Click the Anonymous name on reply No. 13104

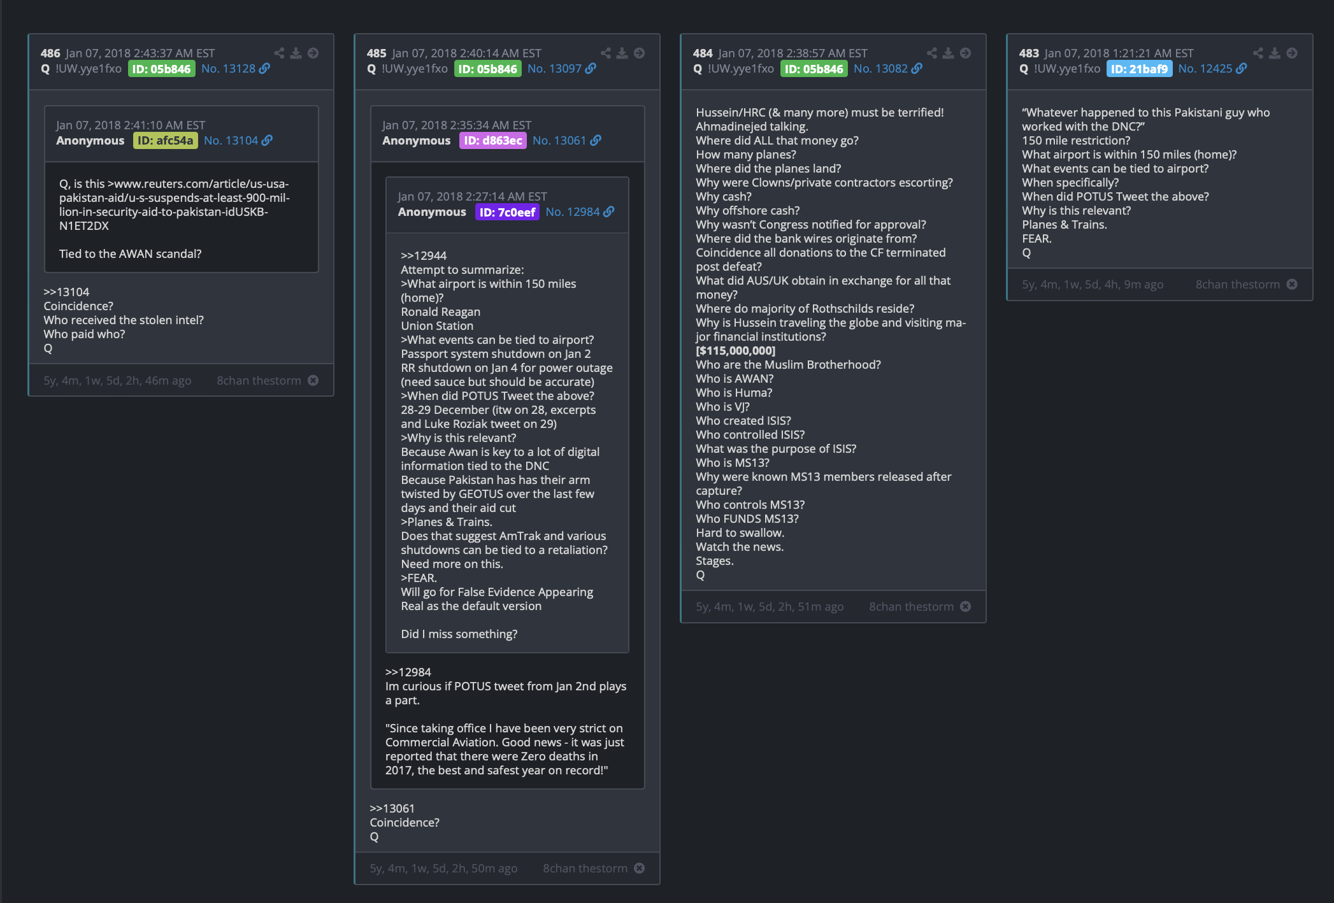click(90, 140)
